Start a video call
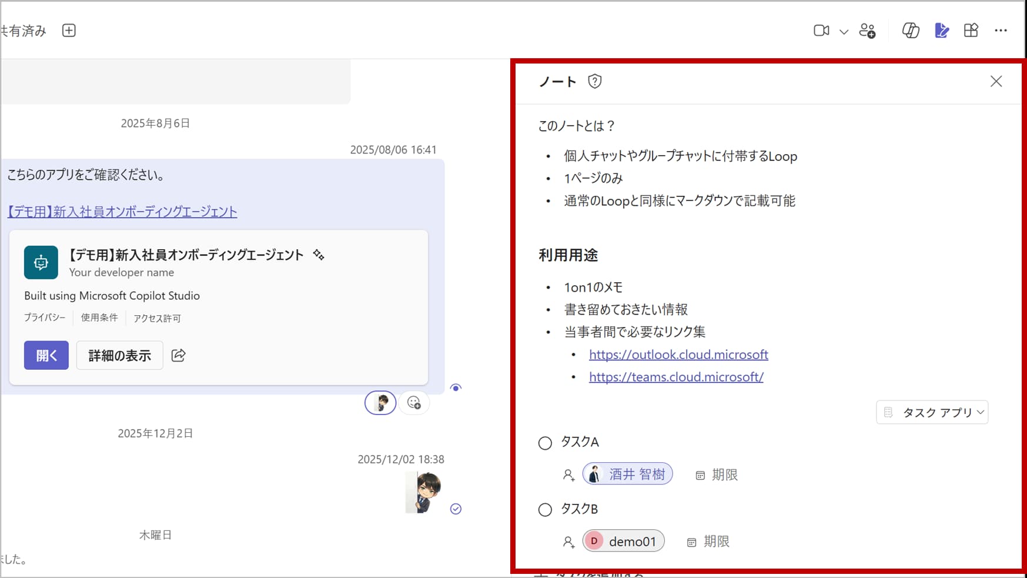The width and height of the screenshot is (1027, 578). point(821,31)
